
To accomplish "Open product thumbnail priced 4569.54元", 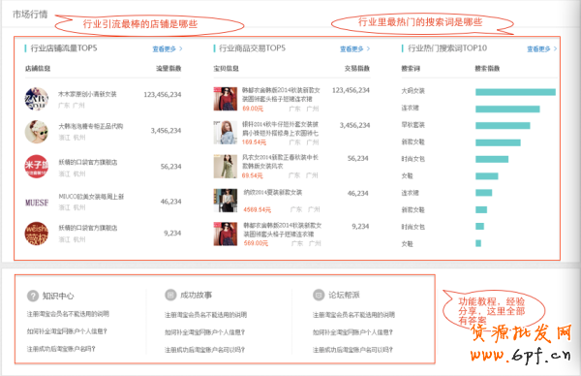I will pyautogui.click(x=226, y=201).
